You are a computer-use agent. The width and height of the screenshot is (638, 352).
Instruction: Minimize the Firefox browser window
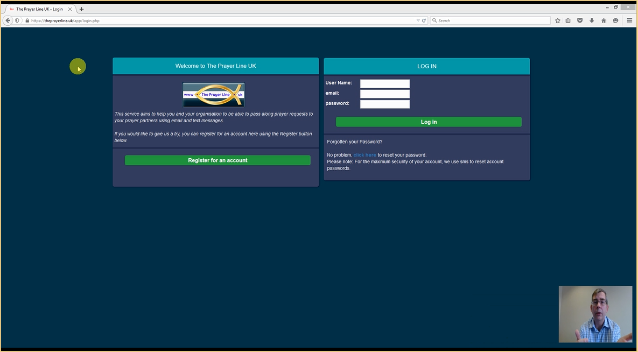607,8
